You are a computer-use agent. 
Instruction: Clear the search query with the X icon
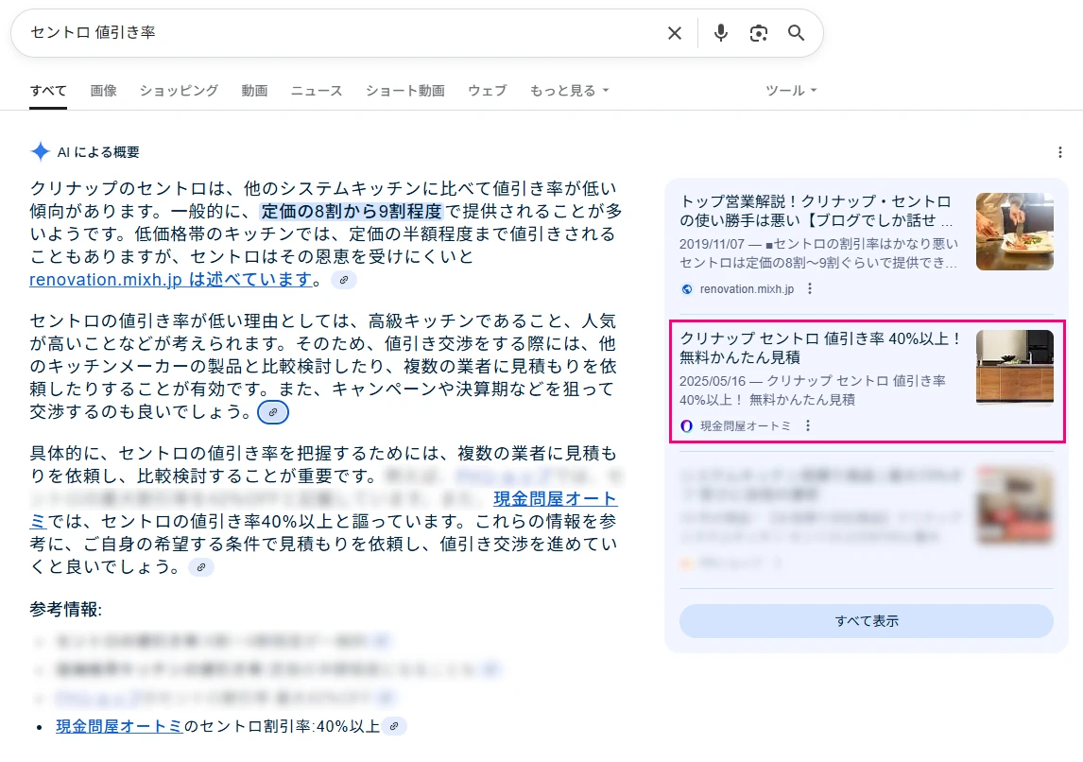pos(675,33)
